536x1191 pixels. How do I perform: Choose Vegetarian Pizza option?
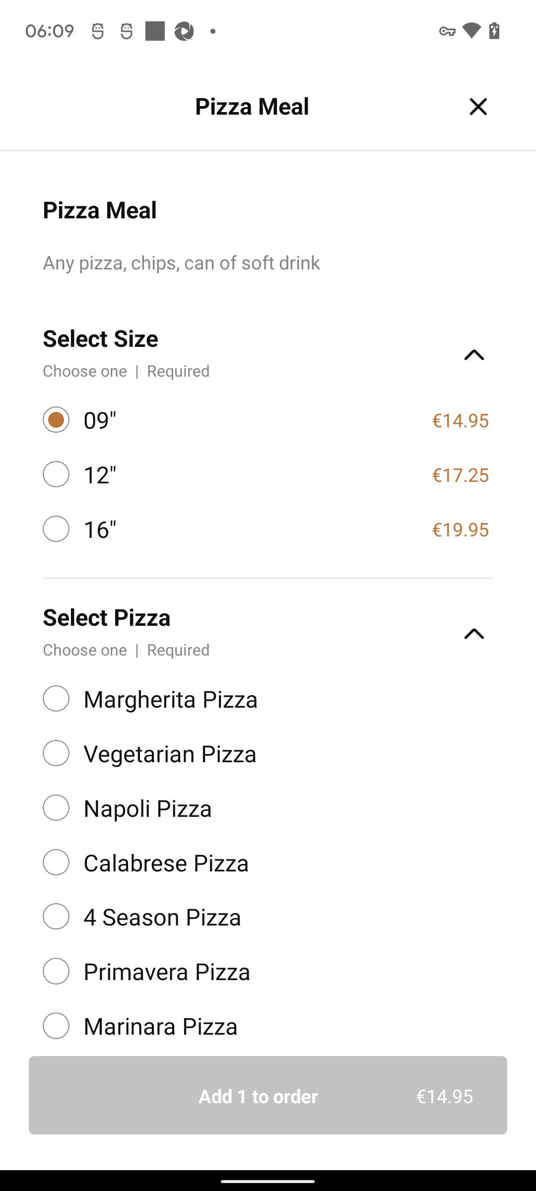pyautogui.click(x=56, y=753)
